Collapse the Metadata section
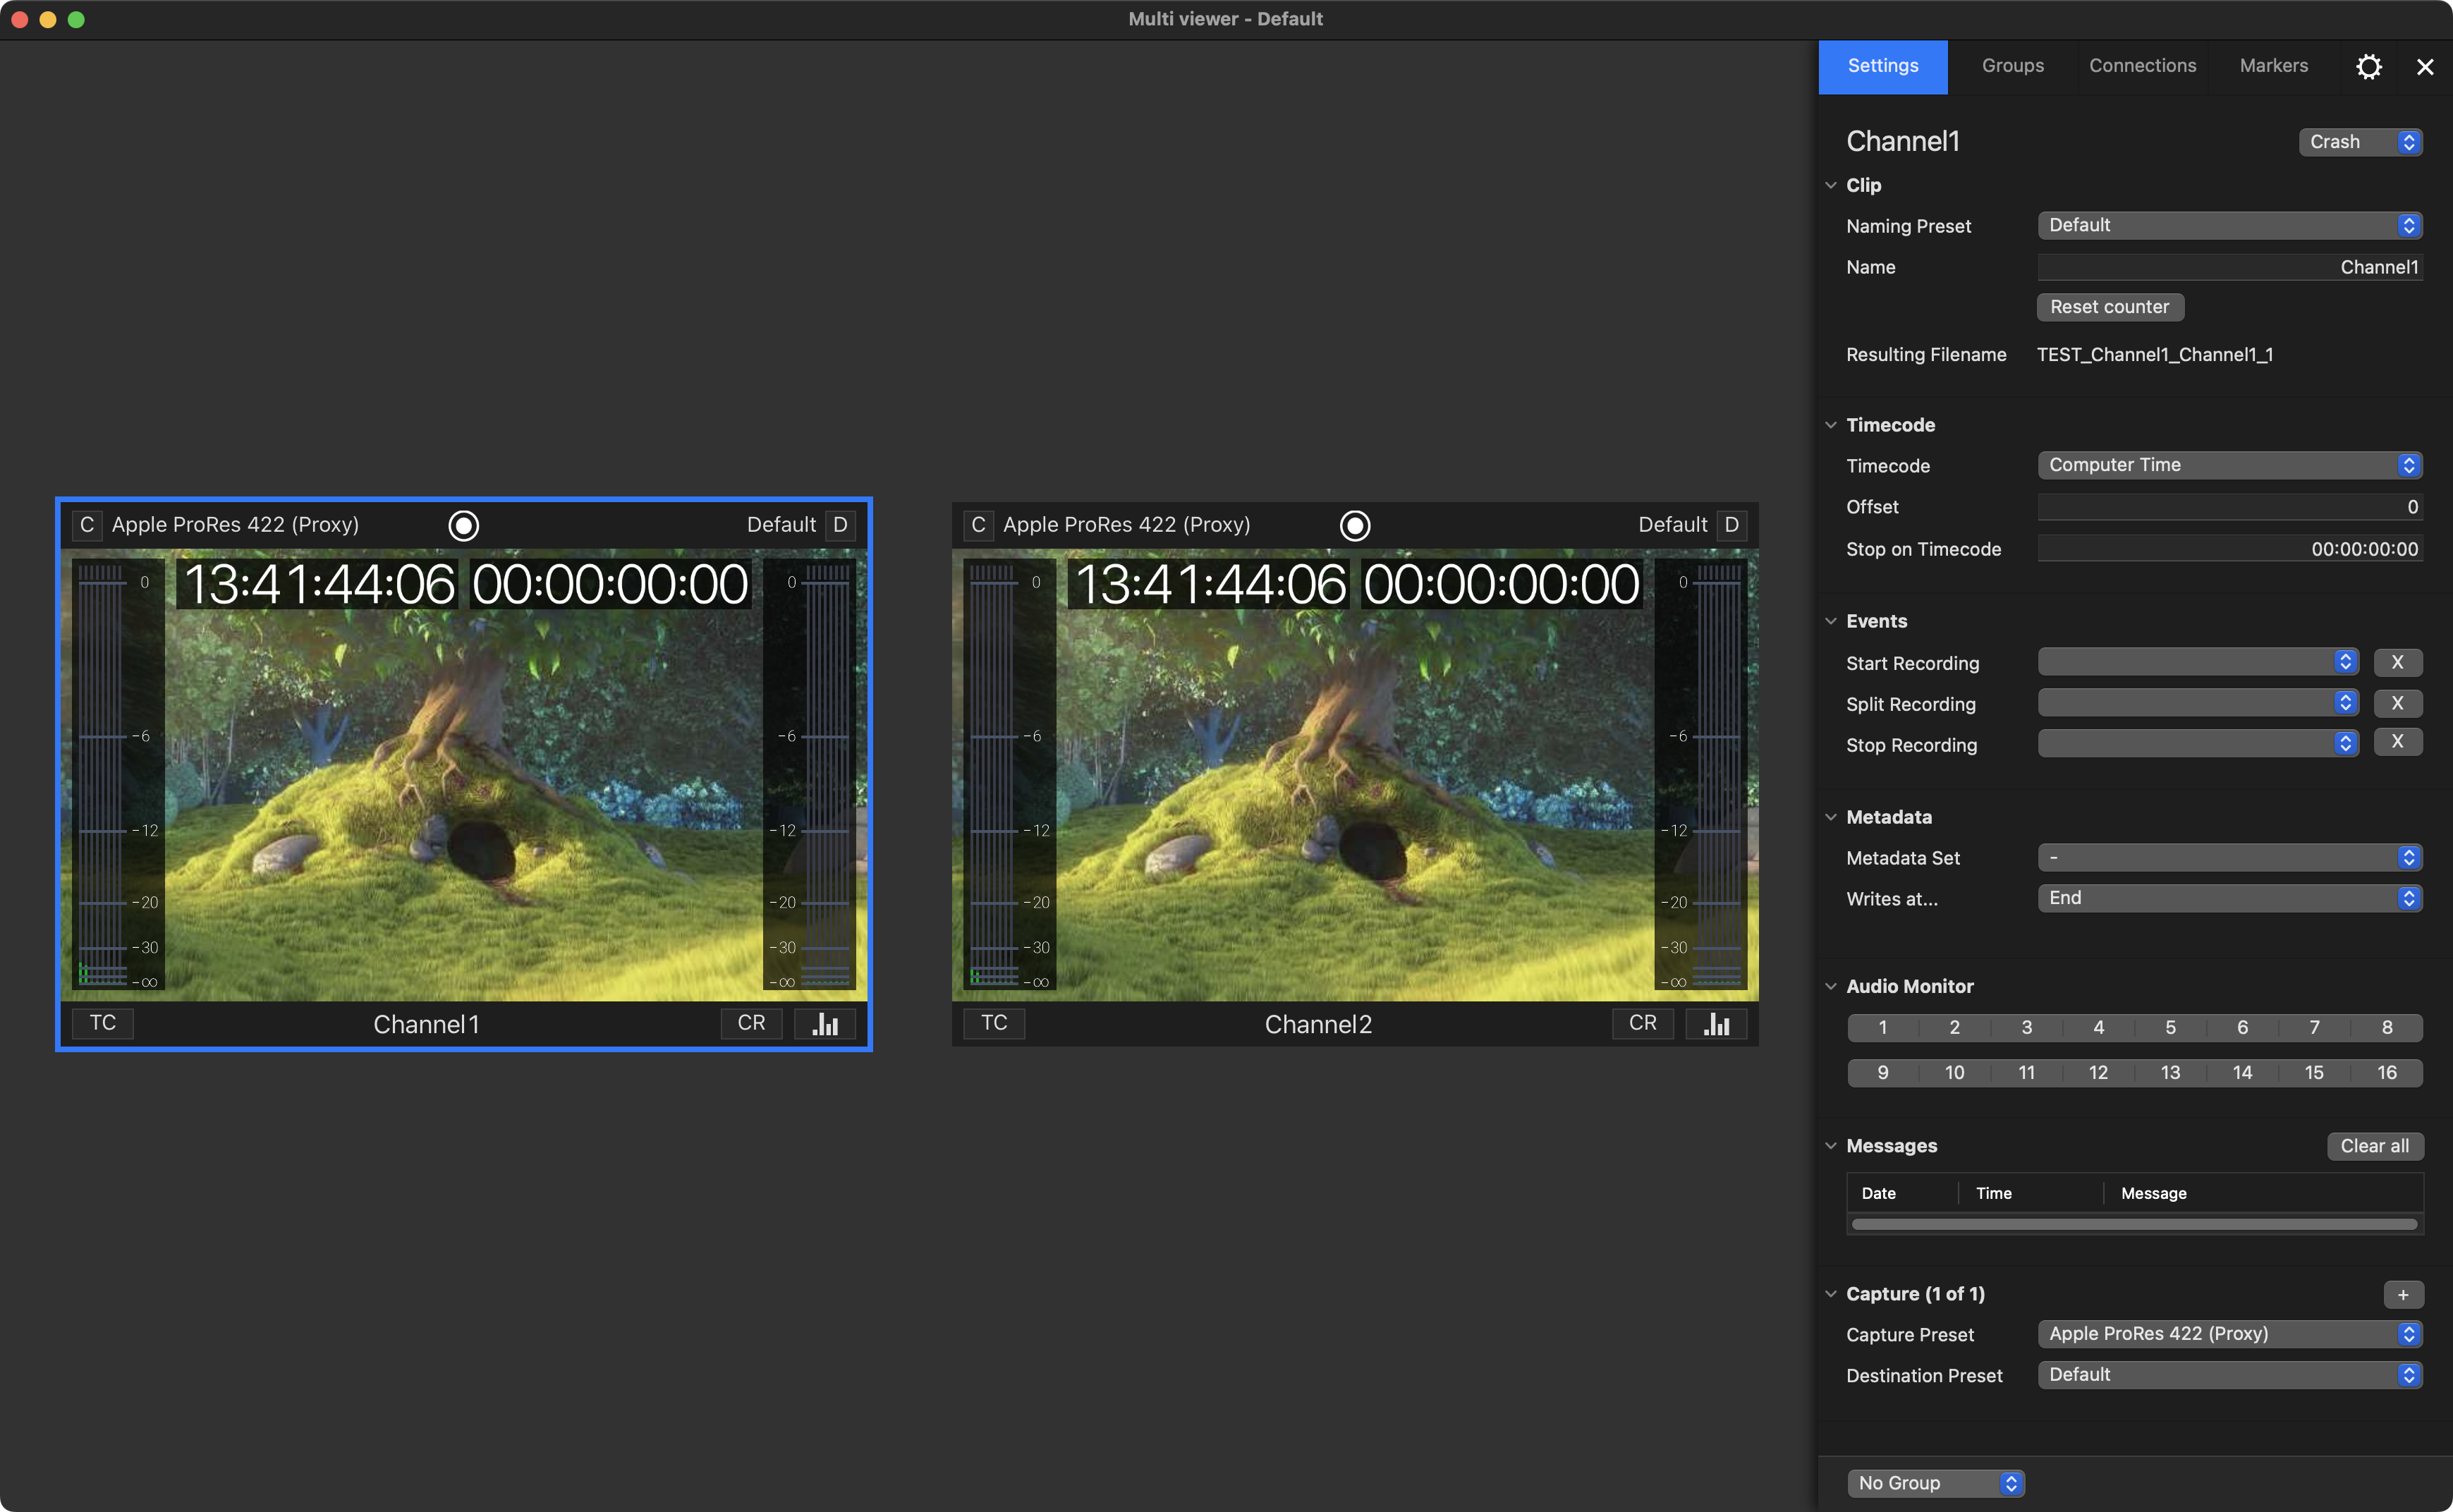The width and height of the screenshot is (2453, 1512). (1831, 817)
